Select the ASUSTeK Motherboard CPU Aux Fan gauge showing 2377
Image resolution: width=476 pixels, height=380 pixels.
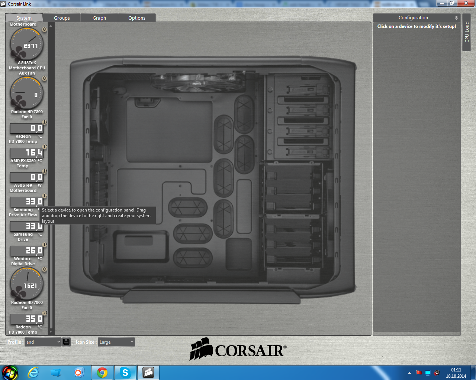[26, 45]
